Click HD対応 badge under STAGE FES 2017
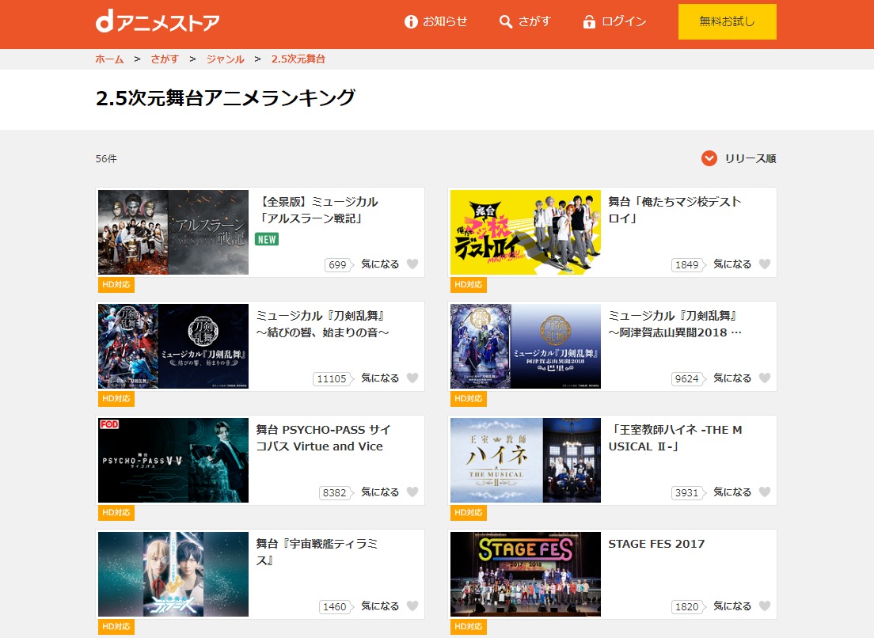The height and width of the screenshot is (638, 874). [468, 626]
